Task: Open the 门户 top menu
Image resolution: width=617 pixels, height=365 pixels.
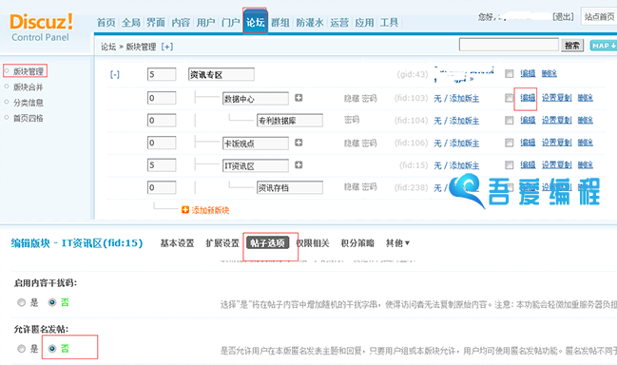Action: point(230,23)
